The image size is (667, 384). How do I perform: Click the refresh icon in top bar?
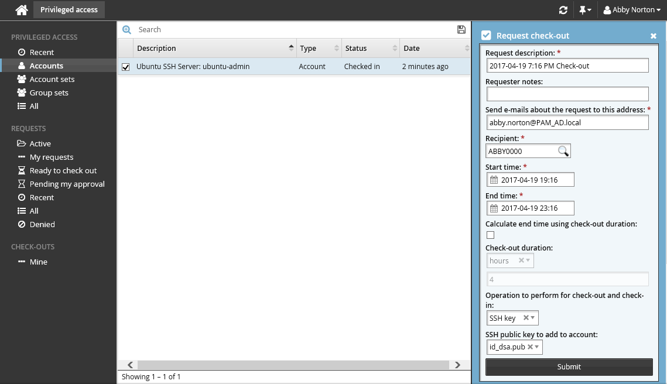[x=563, y=10]
